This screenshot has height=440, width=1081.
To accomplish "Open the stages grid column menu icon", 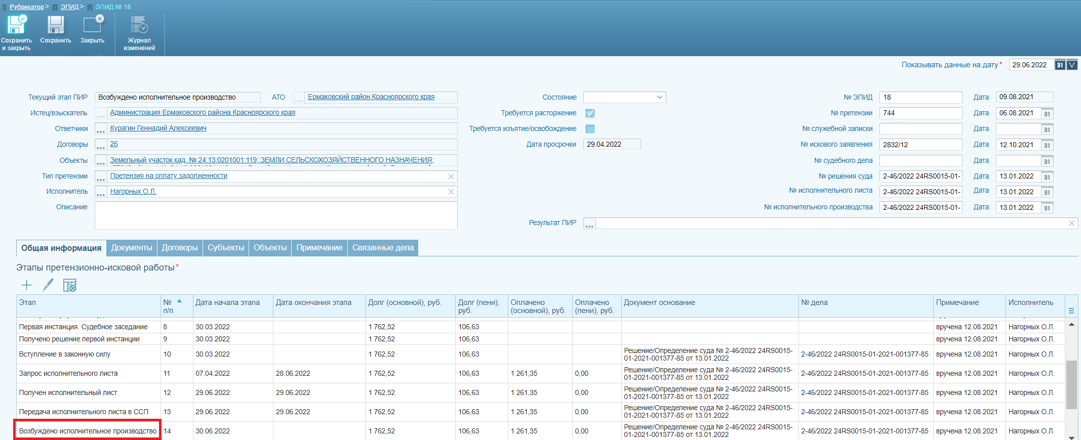I will click(1071, 311).
